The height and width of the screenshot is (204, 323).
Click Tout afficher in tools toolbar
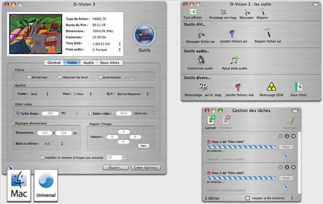pyautogui.click(x=193, y=14)
